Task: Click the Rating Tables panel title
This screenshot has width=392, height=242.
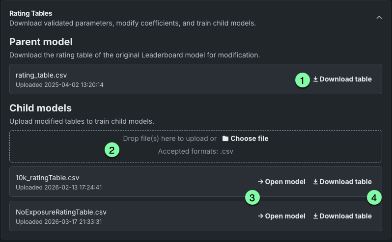Action: [31, 13]
